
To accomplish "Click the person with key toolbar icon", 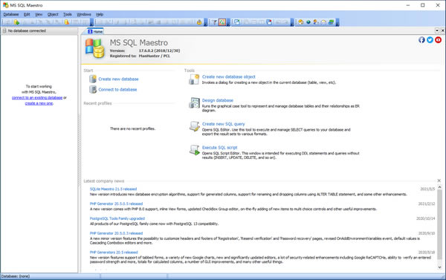I will point(316,22).
